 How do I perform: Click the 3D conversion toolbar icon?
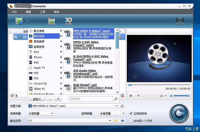[x=68, y=20]
